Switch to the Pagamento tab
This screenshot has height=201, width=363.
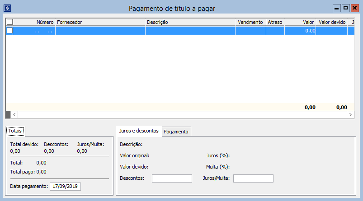point(177,131)
